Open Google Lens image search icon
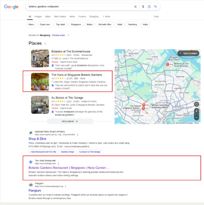204x205 pixels. coord(149,7)
